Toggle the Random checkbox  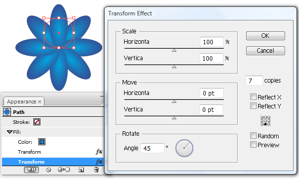pos(253,136)
